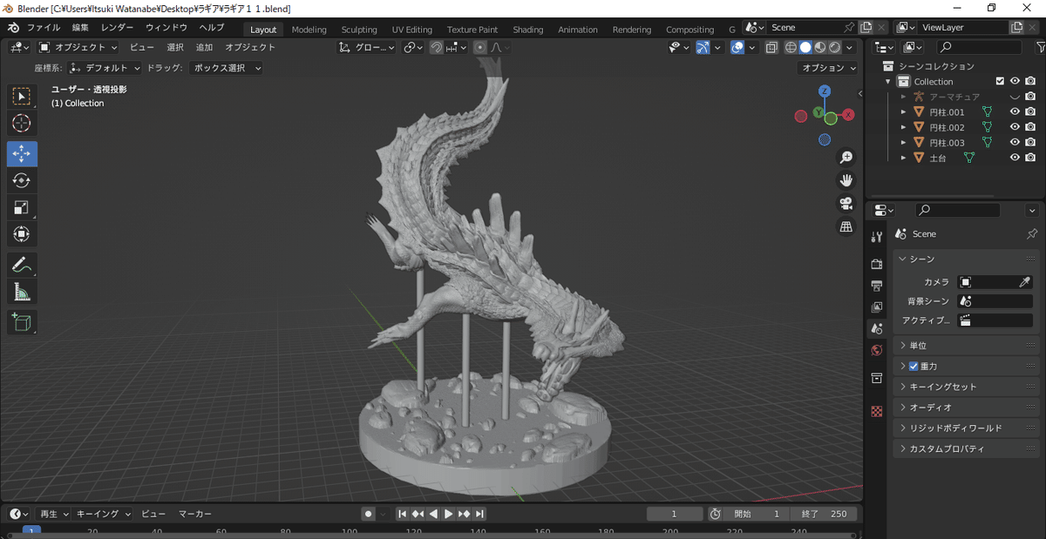Select the Annotate pencil tool
Screen dimensions: 1046x539
click(22, 265)
